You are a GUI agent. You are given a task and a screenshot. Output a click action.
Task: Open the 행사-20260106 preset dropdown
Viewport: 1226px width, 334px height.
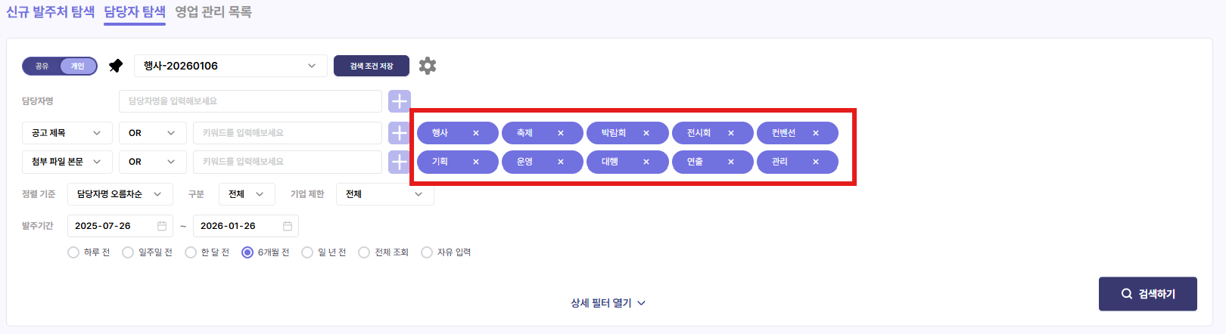click(230, 66)
